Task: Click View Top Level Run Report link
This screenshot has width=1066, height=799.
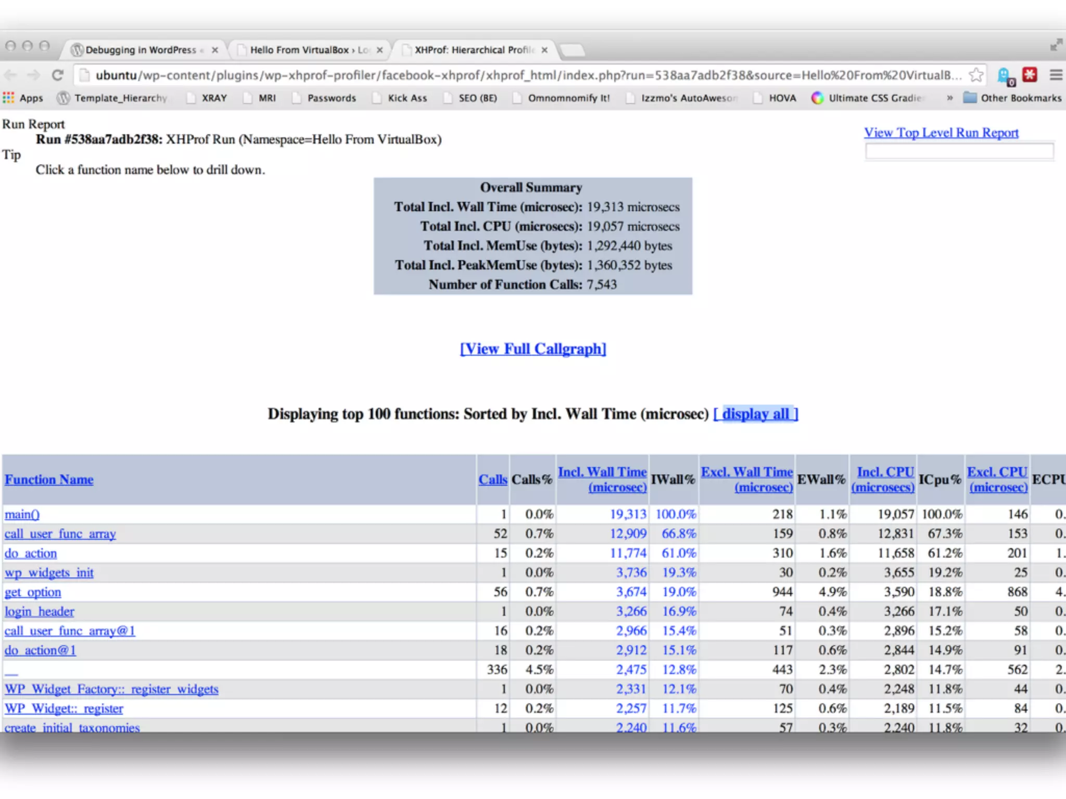Action: tap(941, 133)
